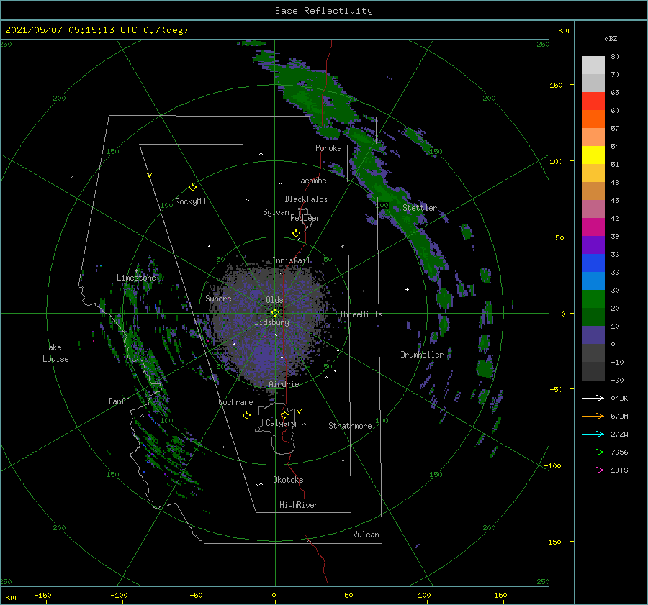Click the Lacombe town label

click(311, 181)
